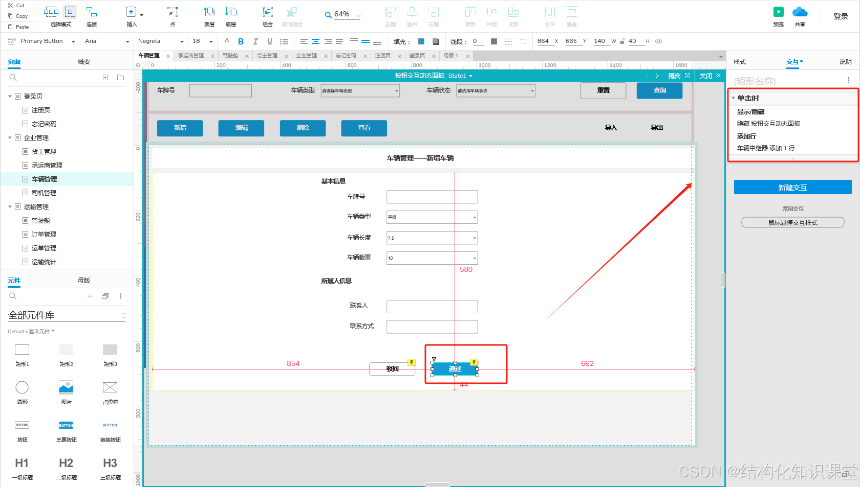Align text to bottom vertically
The width and height of the screenshot is (860, 487).
pyautogui.click(x=377, y=42)
